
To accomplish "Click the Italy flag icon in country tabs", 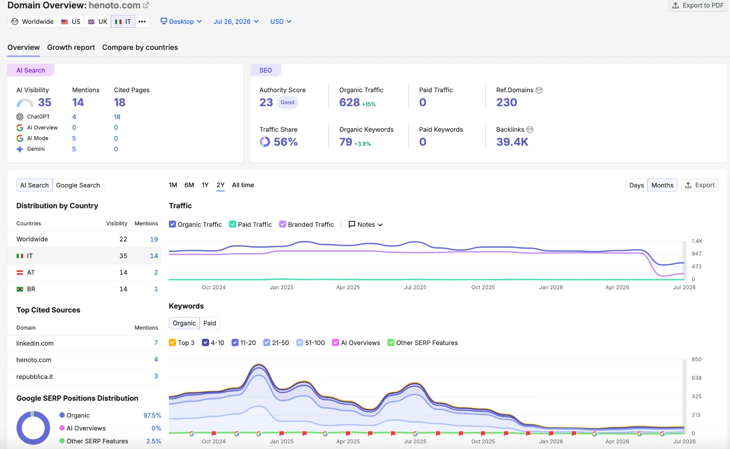I will coord(118,22).
